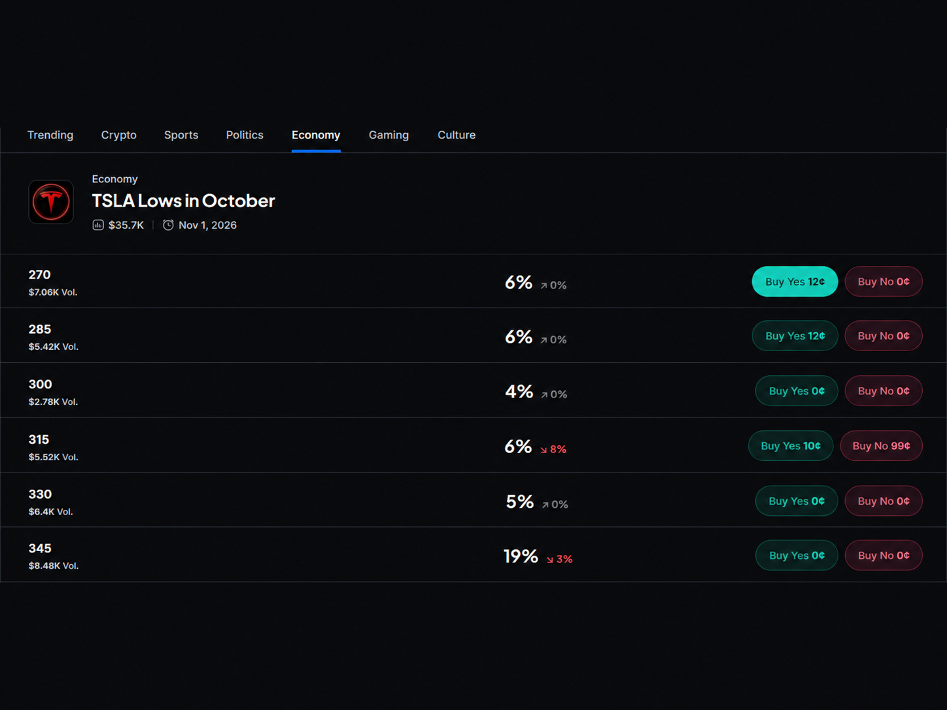
Task: Buy No 0¢ on the 270 row
Action: click(884, 281)
